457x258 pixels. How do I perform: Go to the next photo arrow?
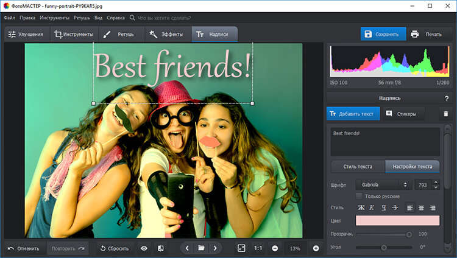tap(215, 248)
